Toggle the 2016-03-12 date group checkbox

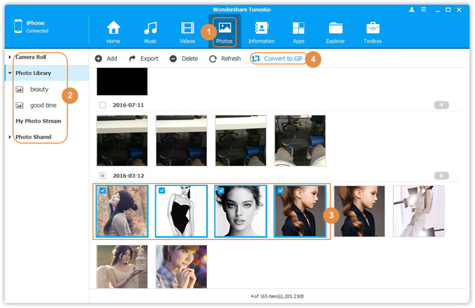pyautogui.click(x=102, y=176)
